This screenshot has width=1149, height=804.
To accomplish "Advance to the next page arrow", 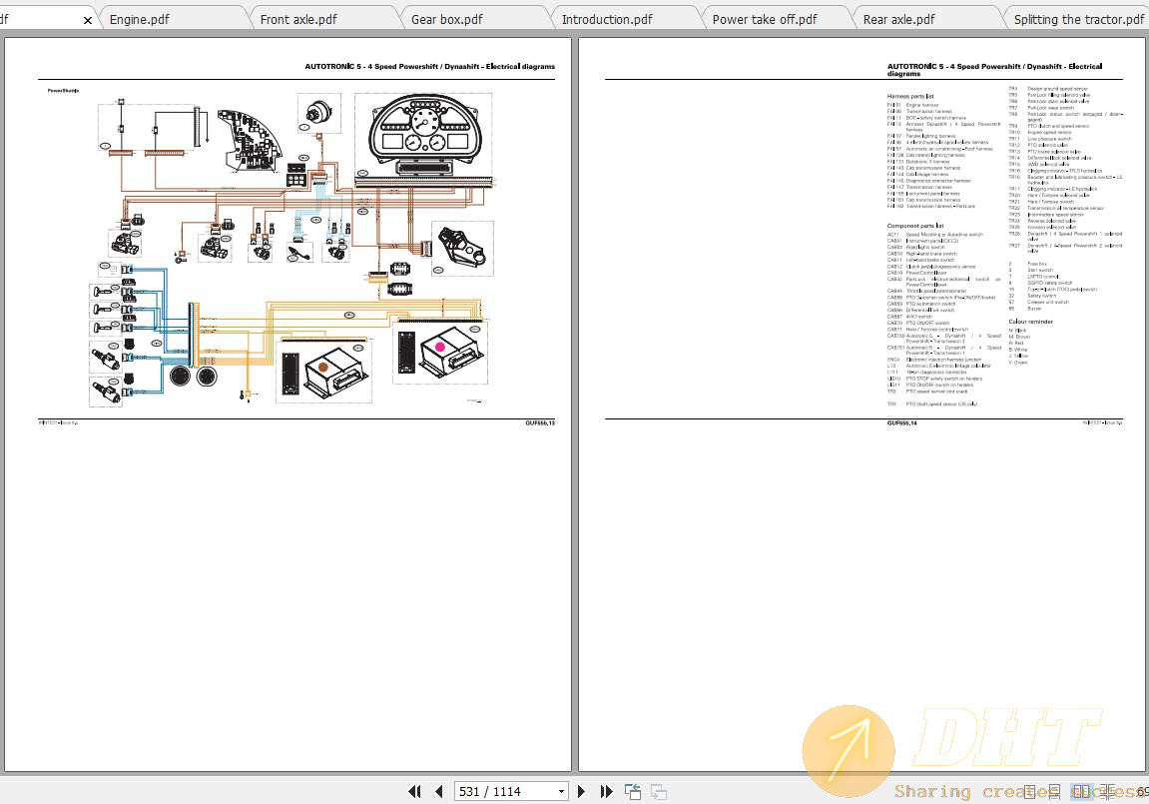I will tap(582, 791).
